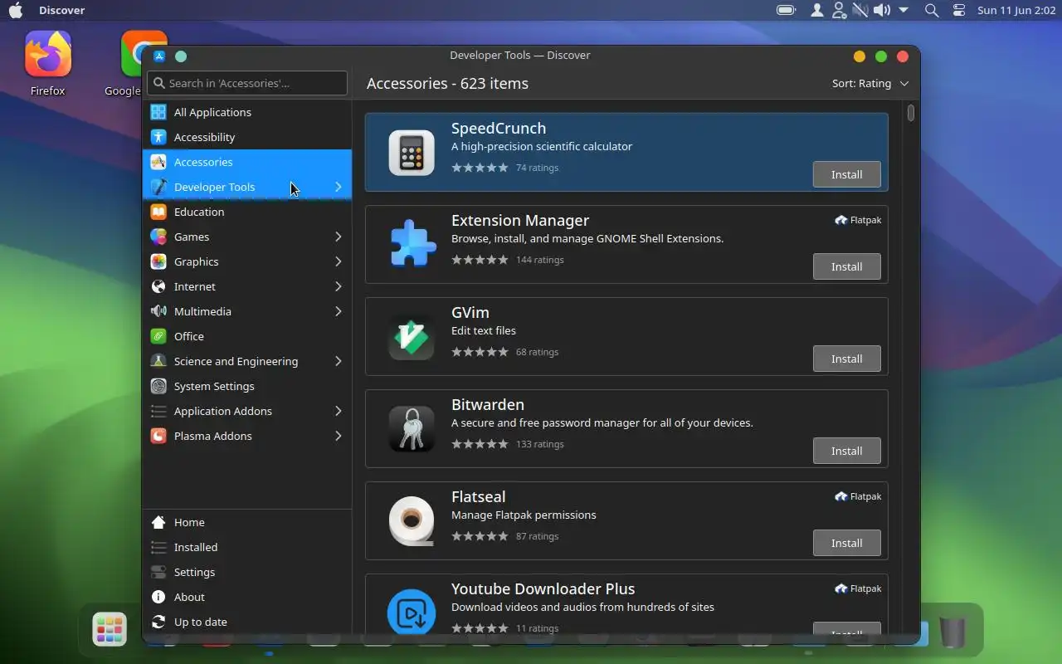Screen dimensions: 1062x664
Task: Click the Office category icon
Action: pos(158,336)
